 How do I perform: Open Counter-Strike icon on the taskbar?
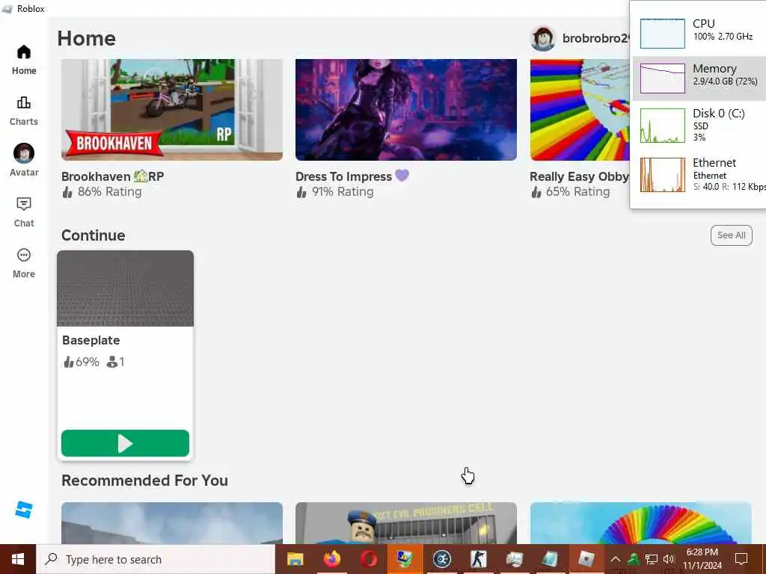pyautogui.click(x=478, y=559)
